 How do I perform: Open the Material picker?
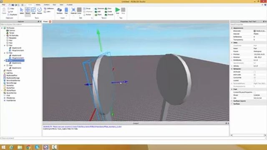point(73,11)
